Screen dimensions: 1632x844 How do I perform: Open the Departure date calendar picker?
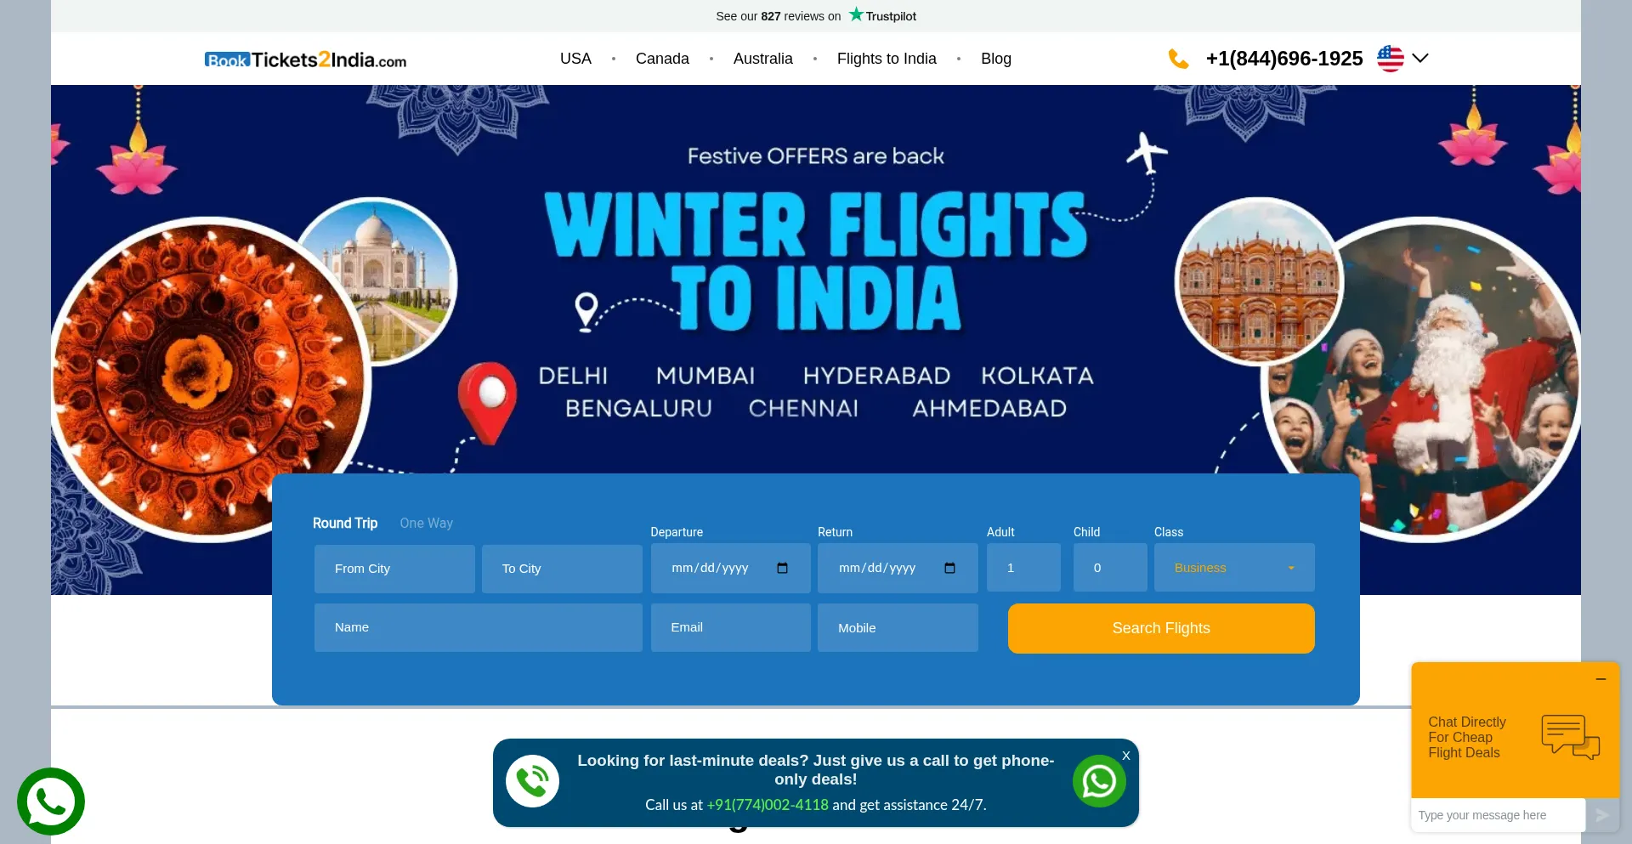pos(783,568)
